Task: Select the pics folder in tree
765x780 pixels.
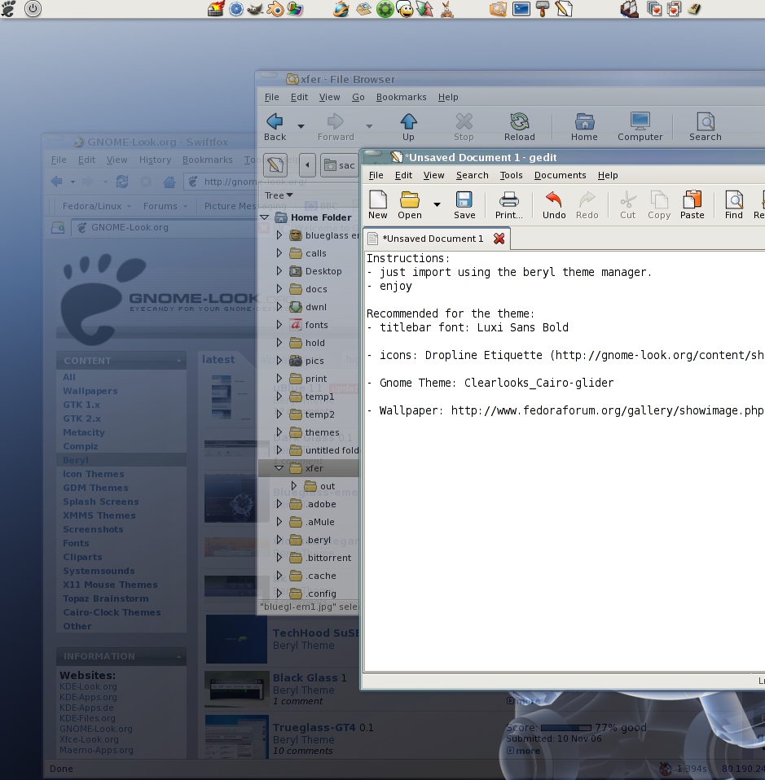Action: (x=314, y=361)
